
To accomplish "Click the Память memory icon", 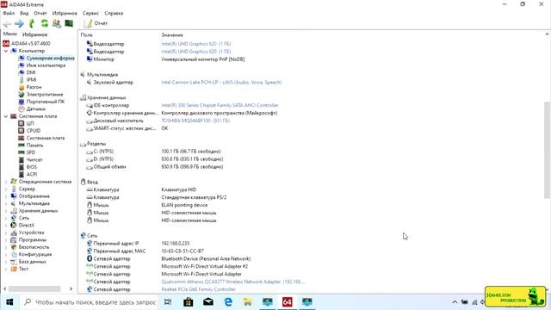I will (22, 146).
